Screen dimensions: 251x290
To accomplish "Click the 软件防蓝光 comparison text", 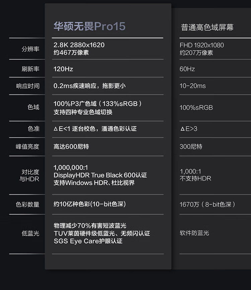I will (x=194, y=233).
